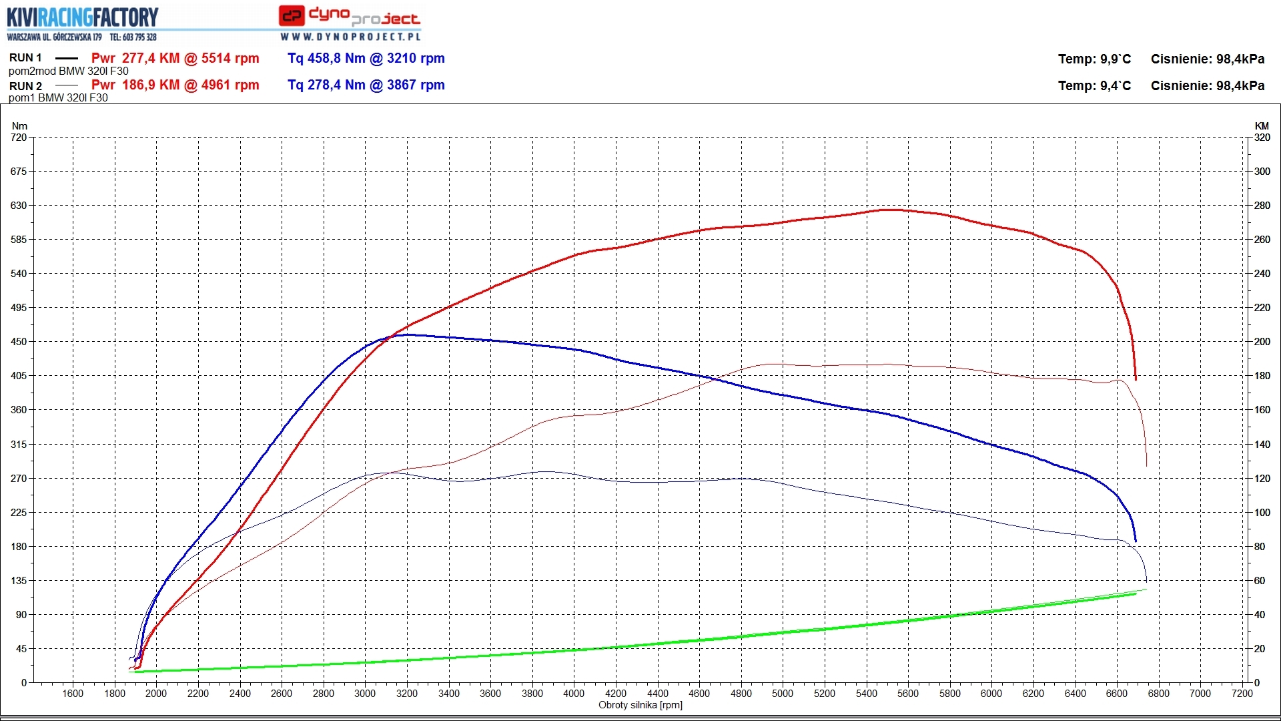
Task: Click the pom2mod BMW 320I F30 description
Action: pos(68,71)
